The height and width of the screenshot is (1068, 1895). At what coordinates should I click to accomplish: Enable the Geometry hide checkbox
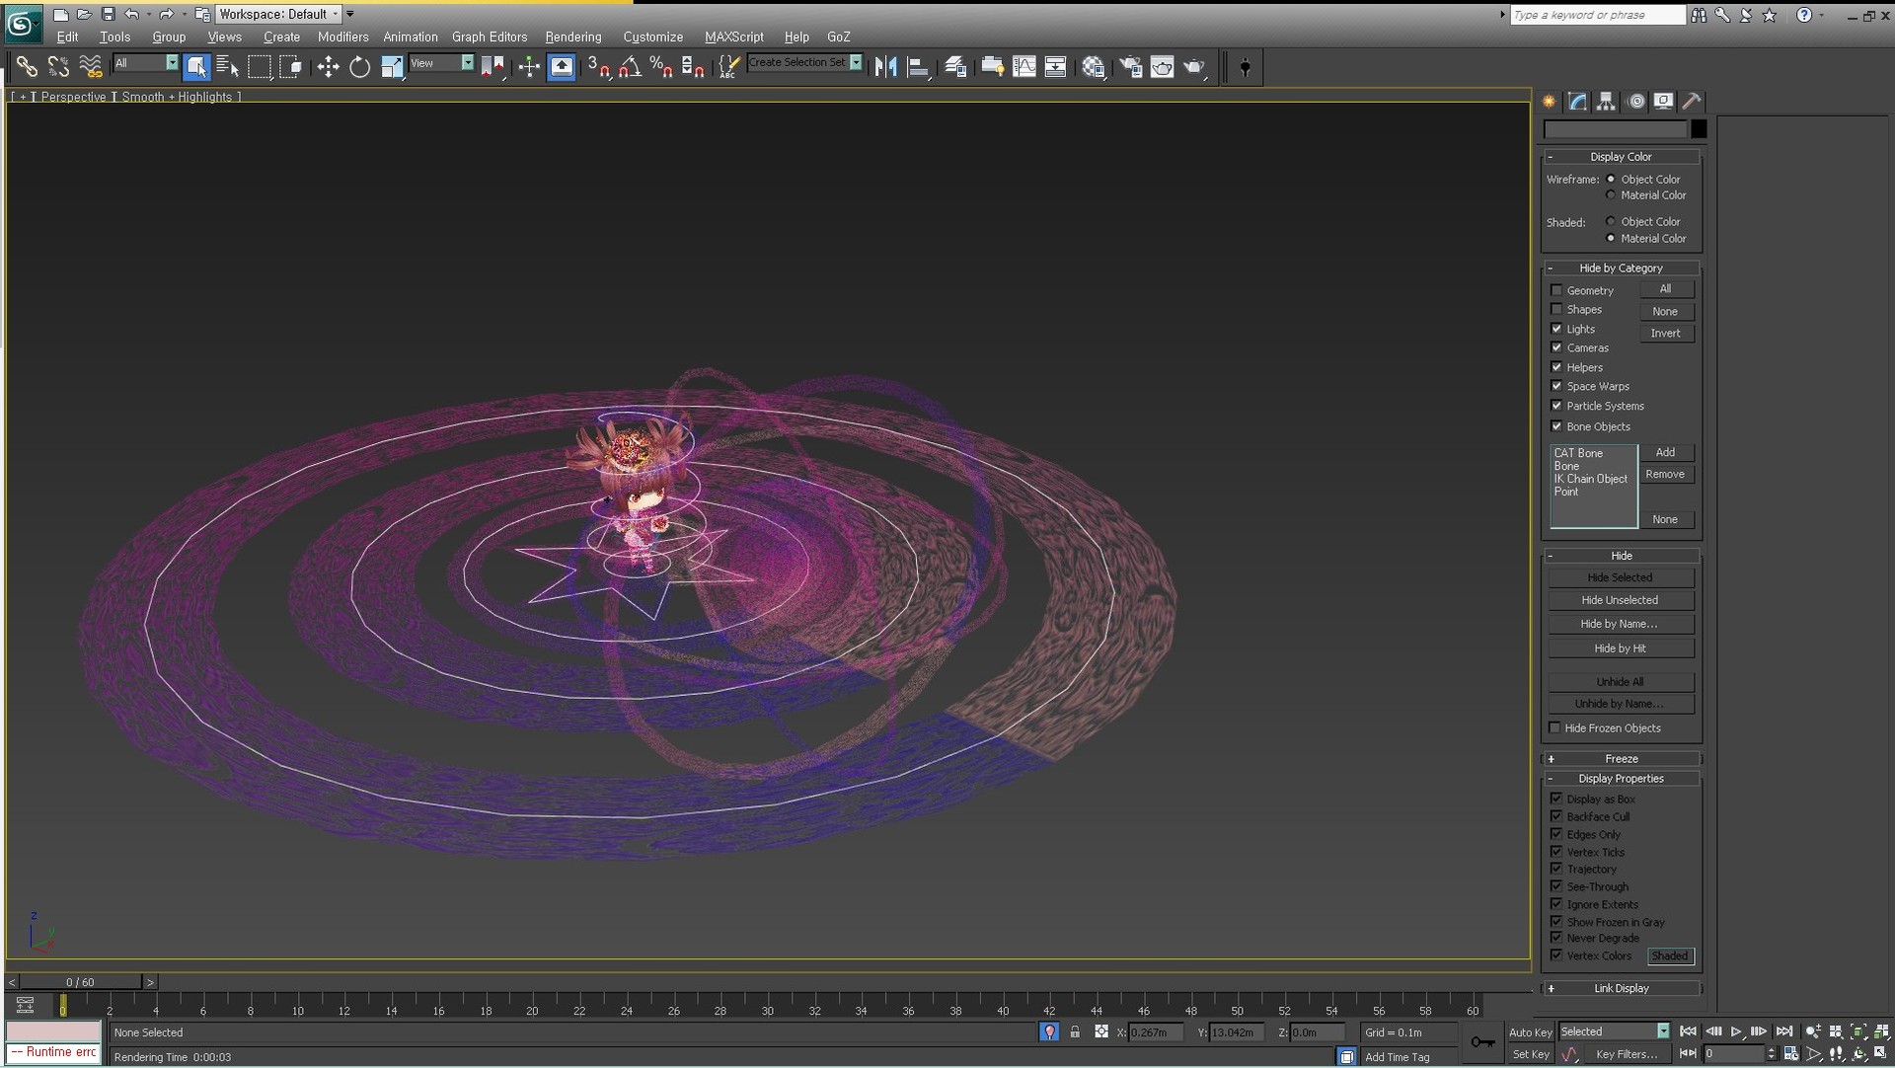coord(1556,290)
